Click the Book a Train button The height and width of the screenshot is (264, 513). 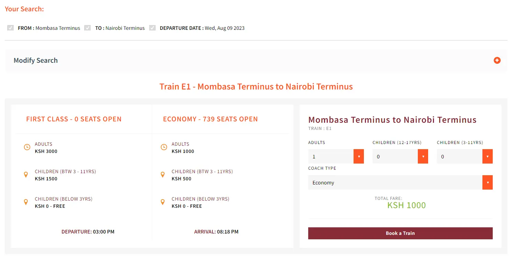point(400,233)
